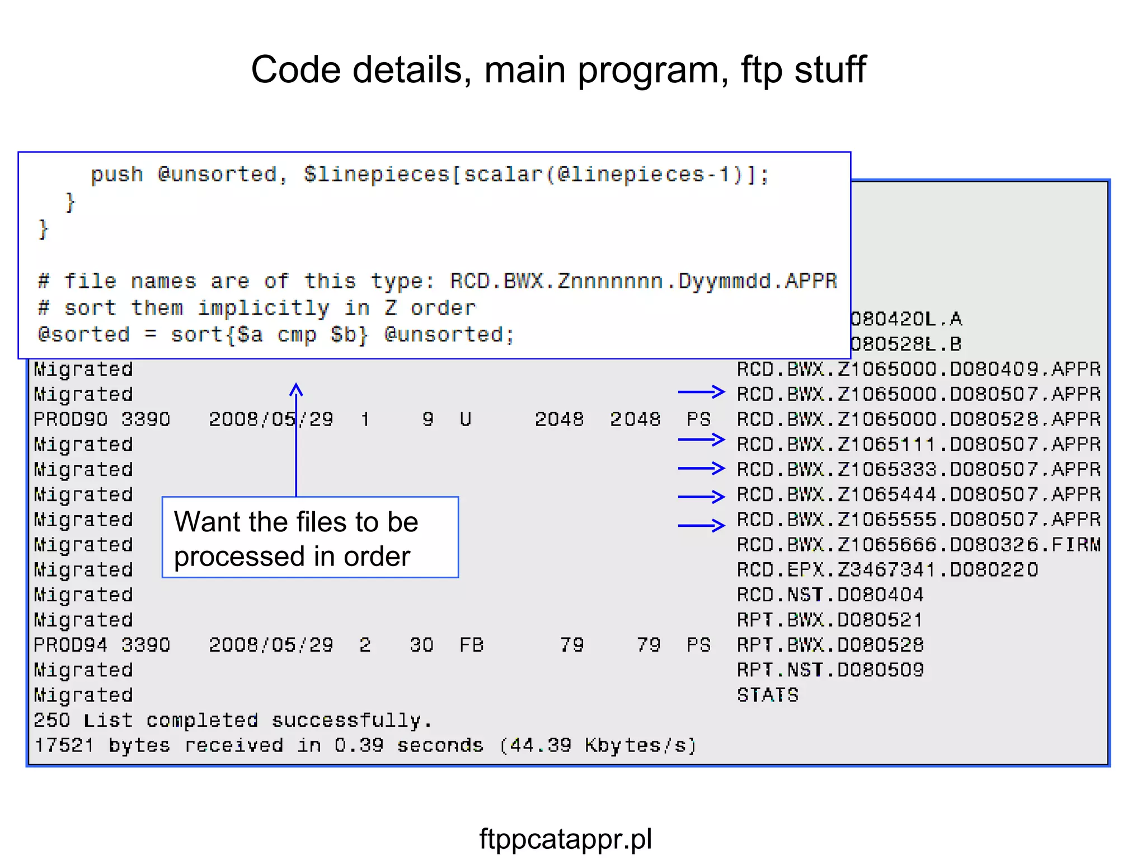Viewport: 1146px width, 860px height.
Task: Click 'Migrated' beside RCD.NST.D080404
Action: [x=83, y=595]
